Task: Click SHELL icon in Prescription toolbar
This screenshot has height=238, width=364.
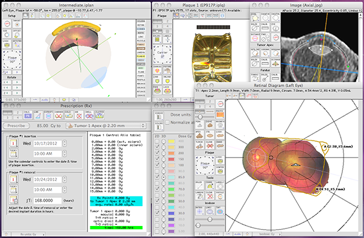Action: pos(89,115)
